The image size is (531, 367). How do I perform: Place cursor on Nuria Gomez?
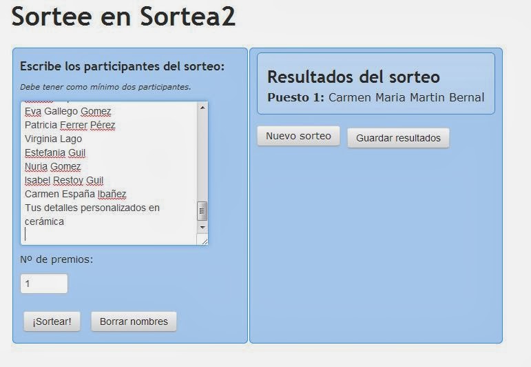coord(52,166)
